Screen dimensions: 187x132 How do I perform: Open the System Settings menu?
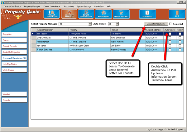(x=84, y=7)
